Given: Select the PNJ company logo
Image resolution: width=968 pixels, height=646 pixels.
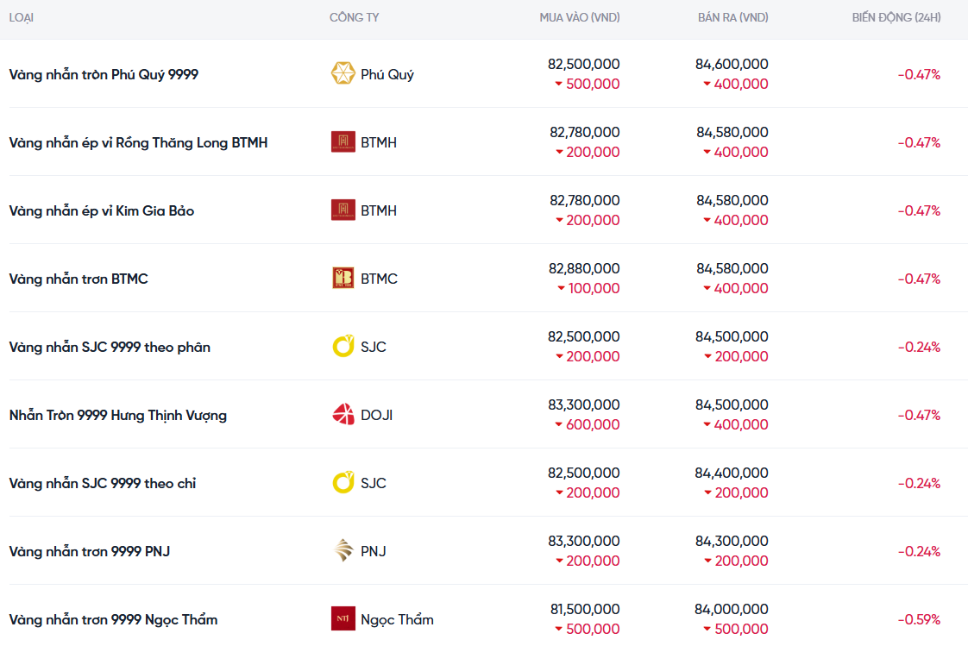Looking at the screenshot, I should tap(343, 551).
